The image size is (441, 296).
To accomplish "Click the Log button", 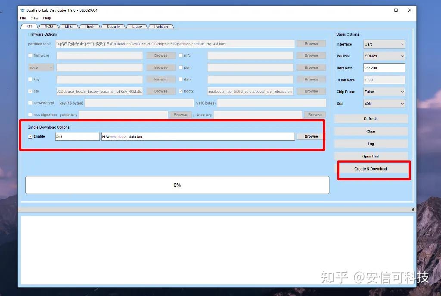I will pyautogui.click(x=371, y=144).
